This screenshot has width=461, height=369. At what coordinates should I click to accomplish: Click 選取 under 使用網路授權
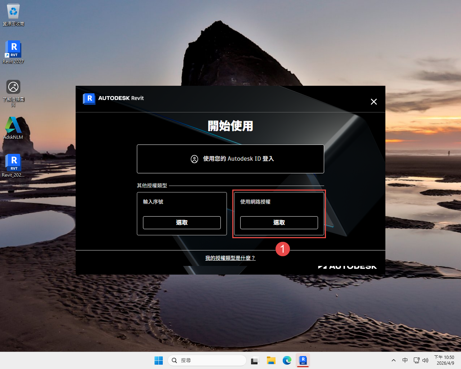279,223
